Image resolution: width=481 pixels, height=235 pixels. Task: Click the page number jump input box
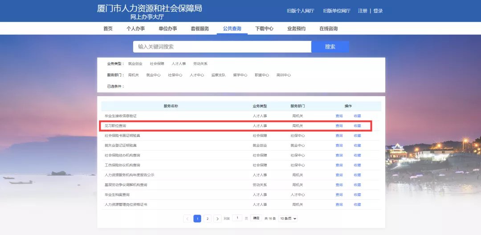237,218
